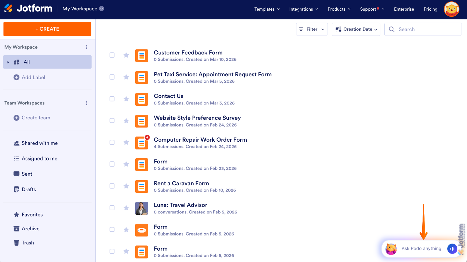The width and height of the screenshot is (467, 262).
Task: Open the Creation Date sort dropdown
Action: click(x=356, y=29)
